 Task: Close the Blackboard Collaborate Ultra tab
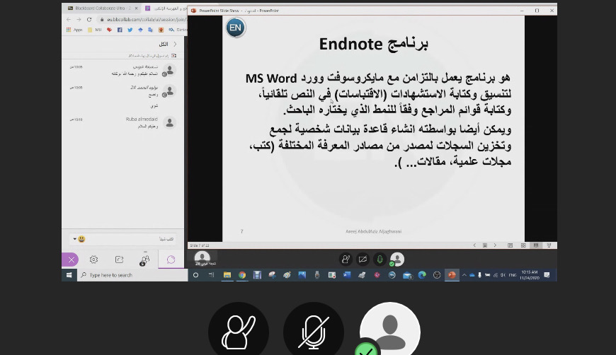point(137,8)
